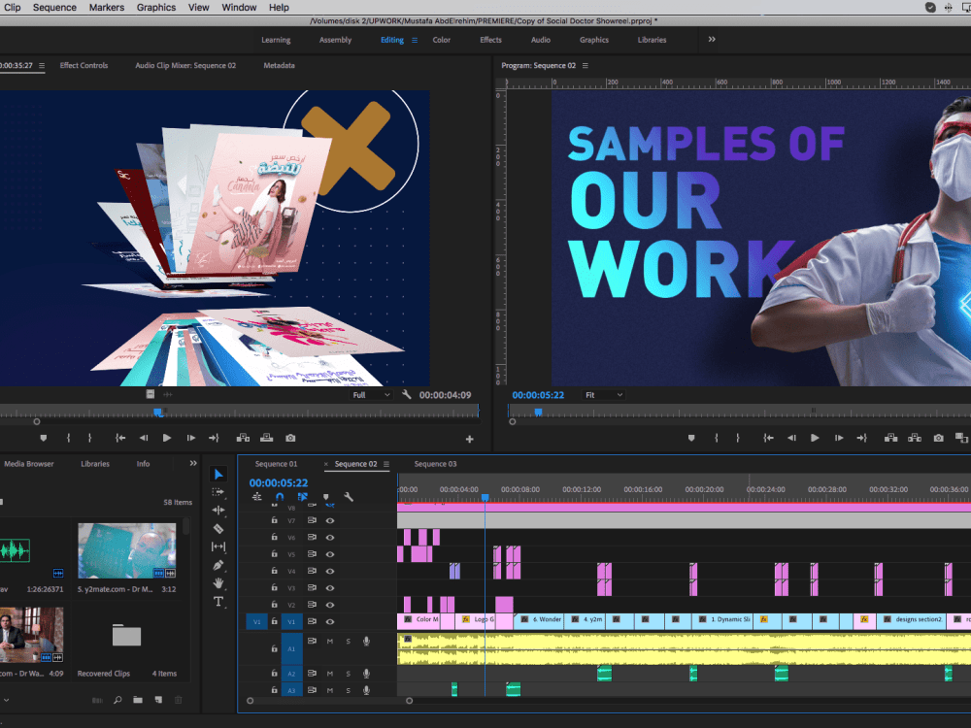Enable voice-over record on track A1
The height and width of the screenshot is (728, 971).
[367, 642]
